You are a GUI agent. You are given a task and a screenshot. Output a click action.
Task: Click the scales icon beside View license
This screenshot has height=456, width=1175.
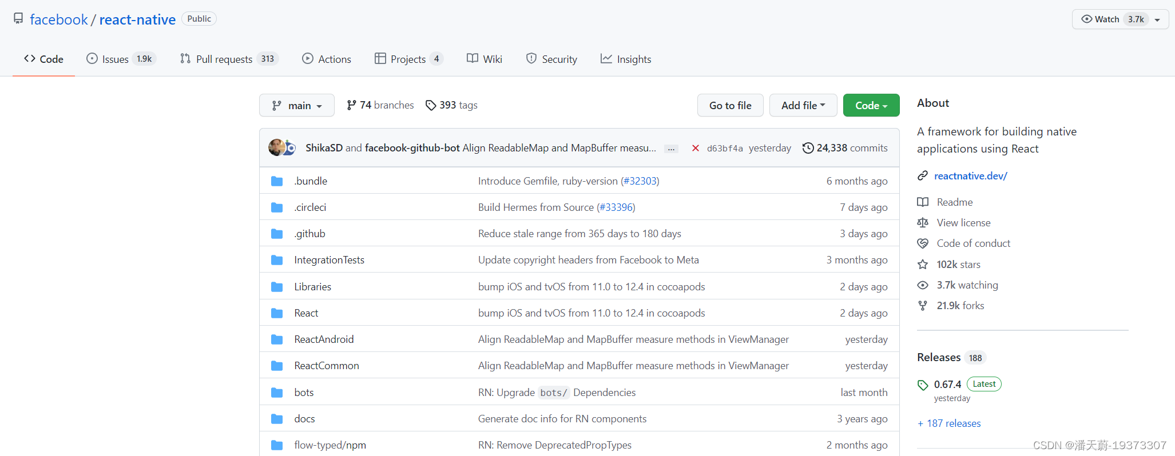(x=923, y=222)
